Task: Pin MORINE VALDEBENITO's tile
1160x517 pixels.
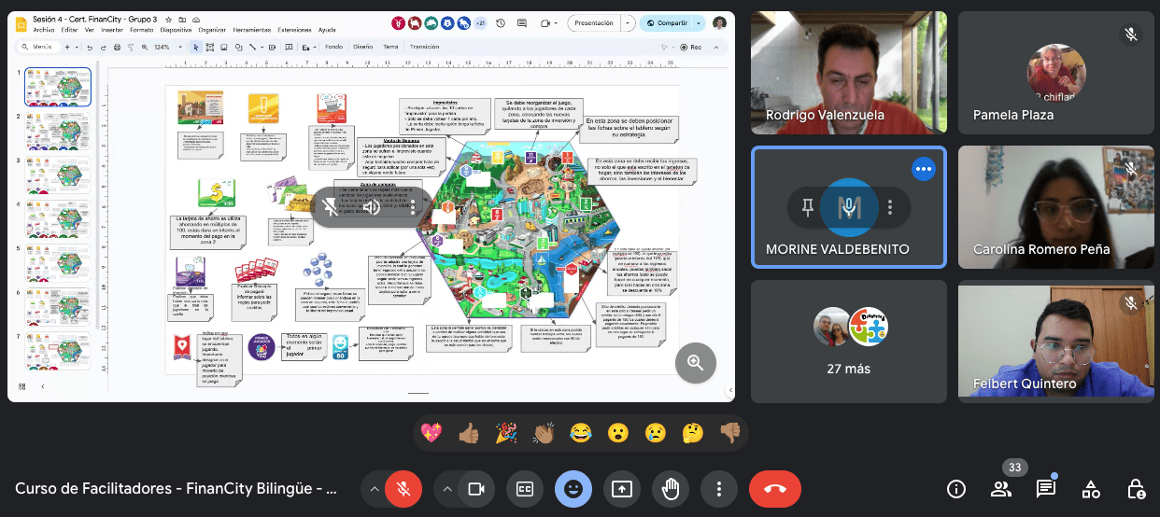Action: click(808, 207)
